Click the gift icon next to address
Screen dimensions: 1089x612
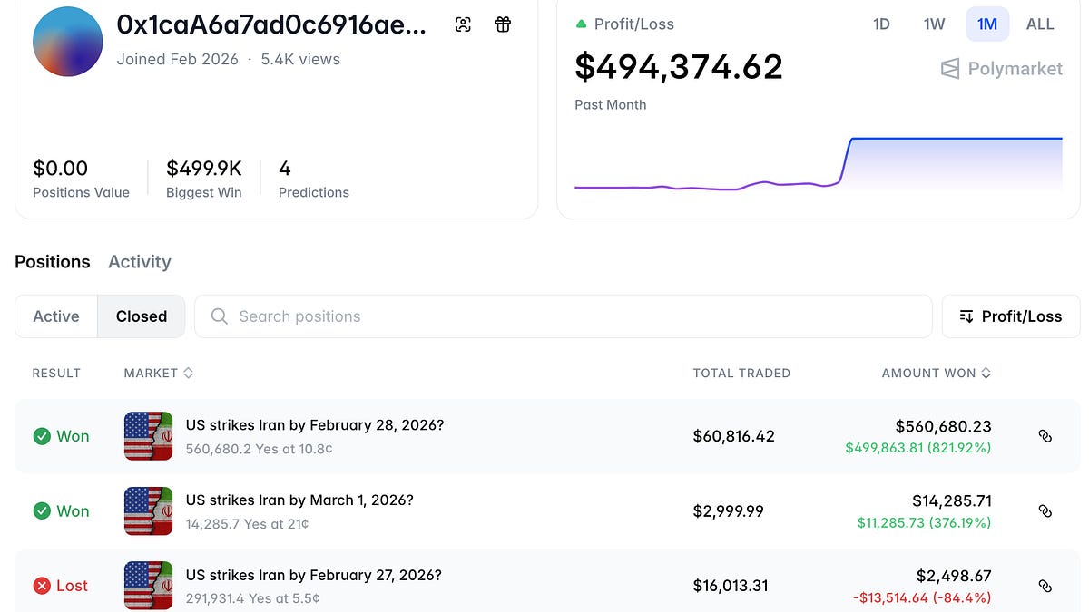503,24
